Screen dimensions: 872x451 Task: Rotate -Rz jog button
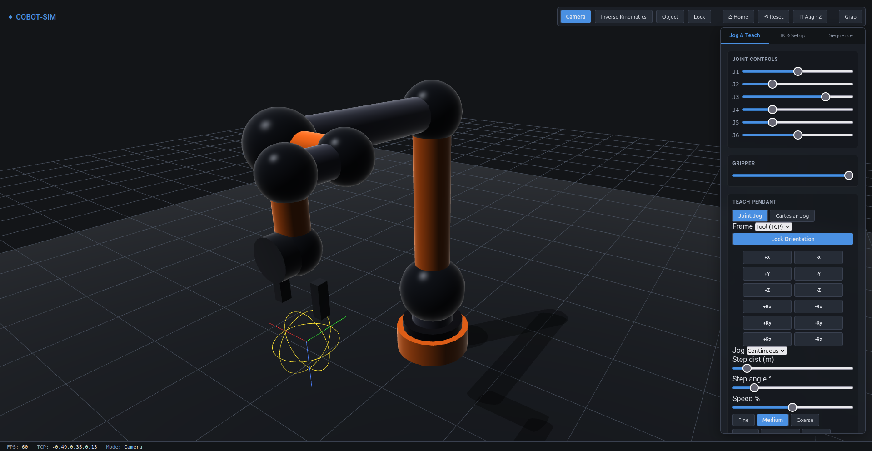tap(818, 339)
